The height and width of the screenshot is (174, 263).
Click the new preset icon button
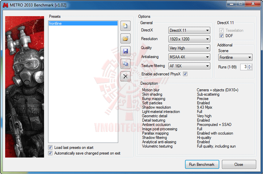(125, 26)
